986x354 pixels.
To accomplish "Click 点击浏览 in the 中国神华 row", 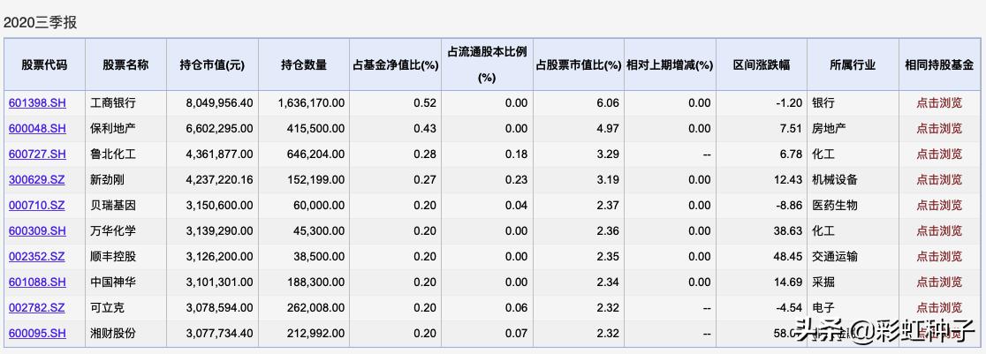I will click(939, 282).
